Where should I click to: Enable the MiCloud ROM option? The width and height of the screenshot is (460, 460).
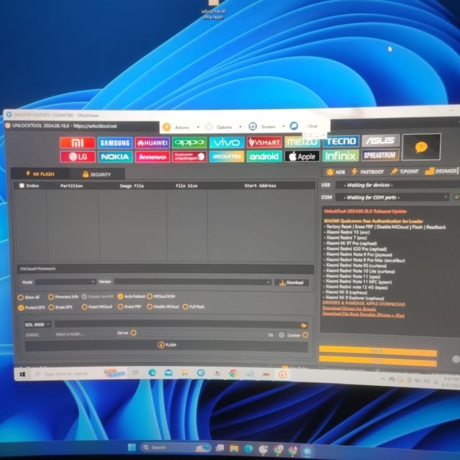(149, 296)
